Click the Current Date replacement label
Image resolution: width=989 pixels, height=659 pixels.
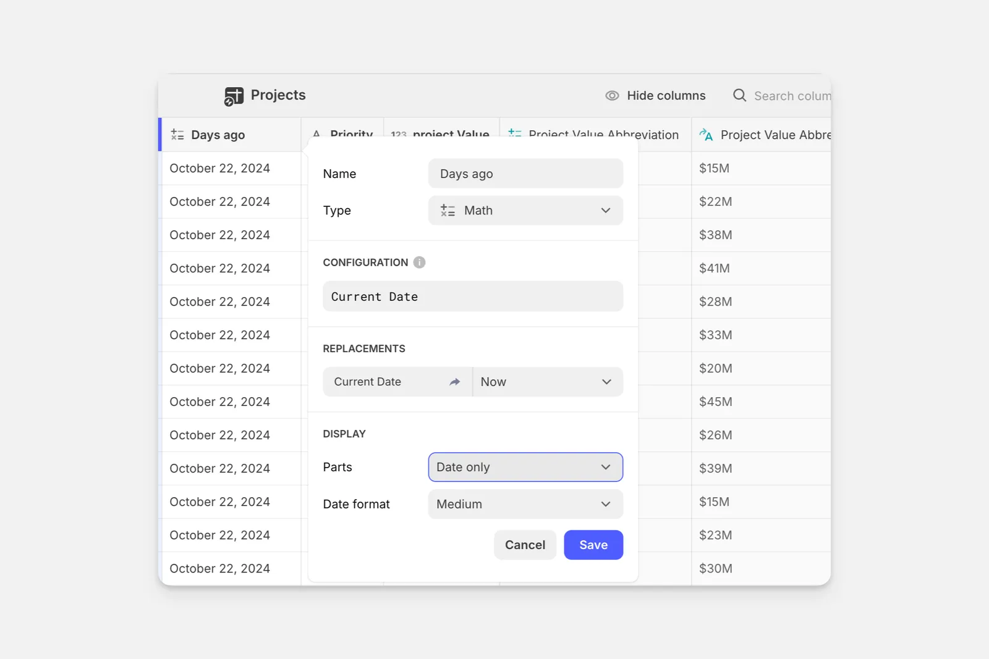coord(368,382)
